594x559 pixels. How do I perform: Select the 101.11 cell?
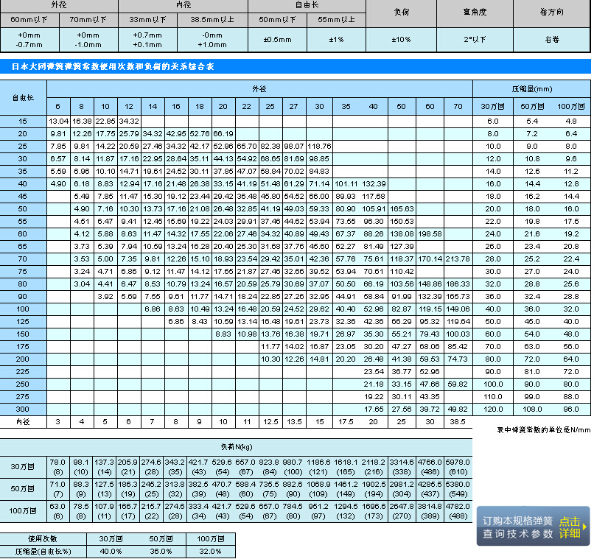pyautogui.click(x=346, y=184)
